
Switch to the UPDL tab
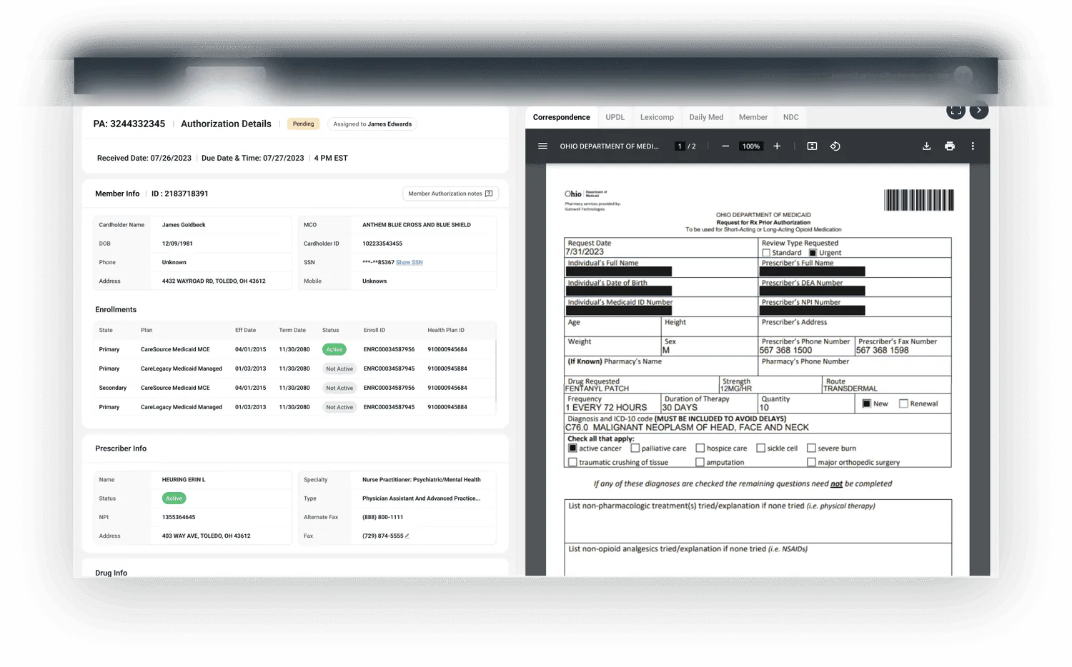tap(615, 117)
